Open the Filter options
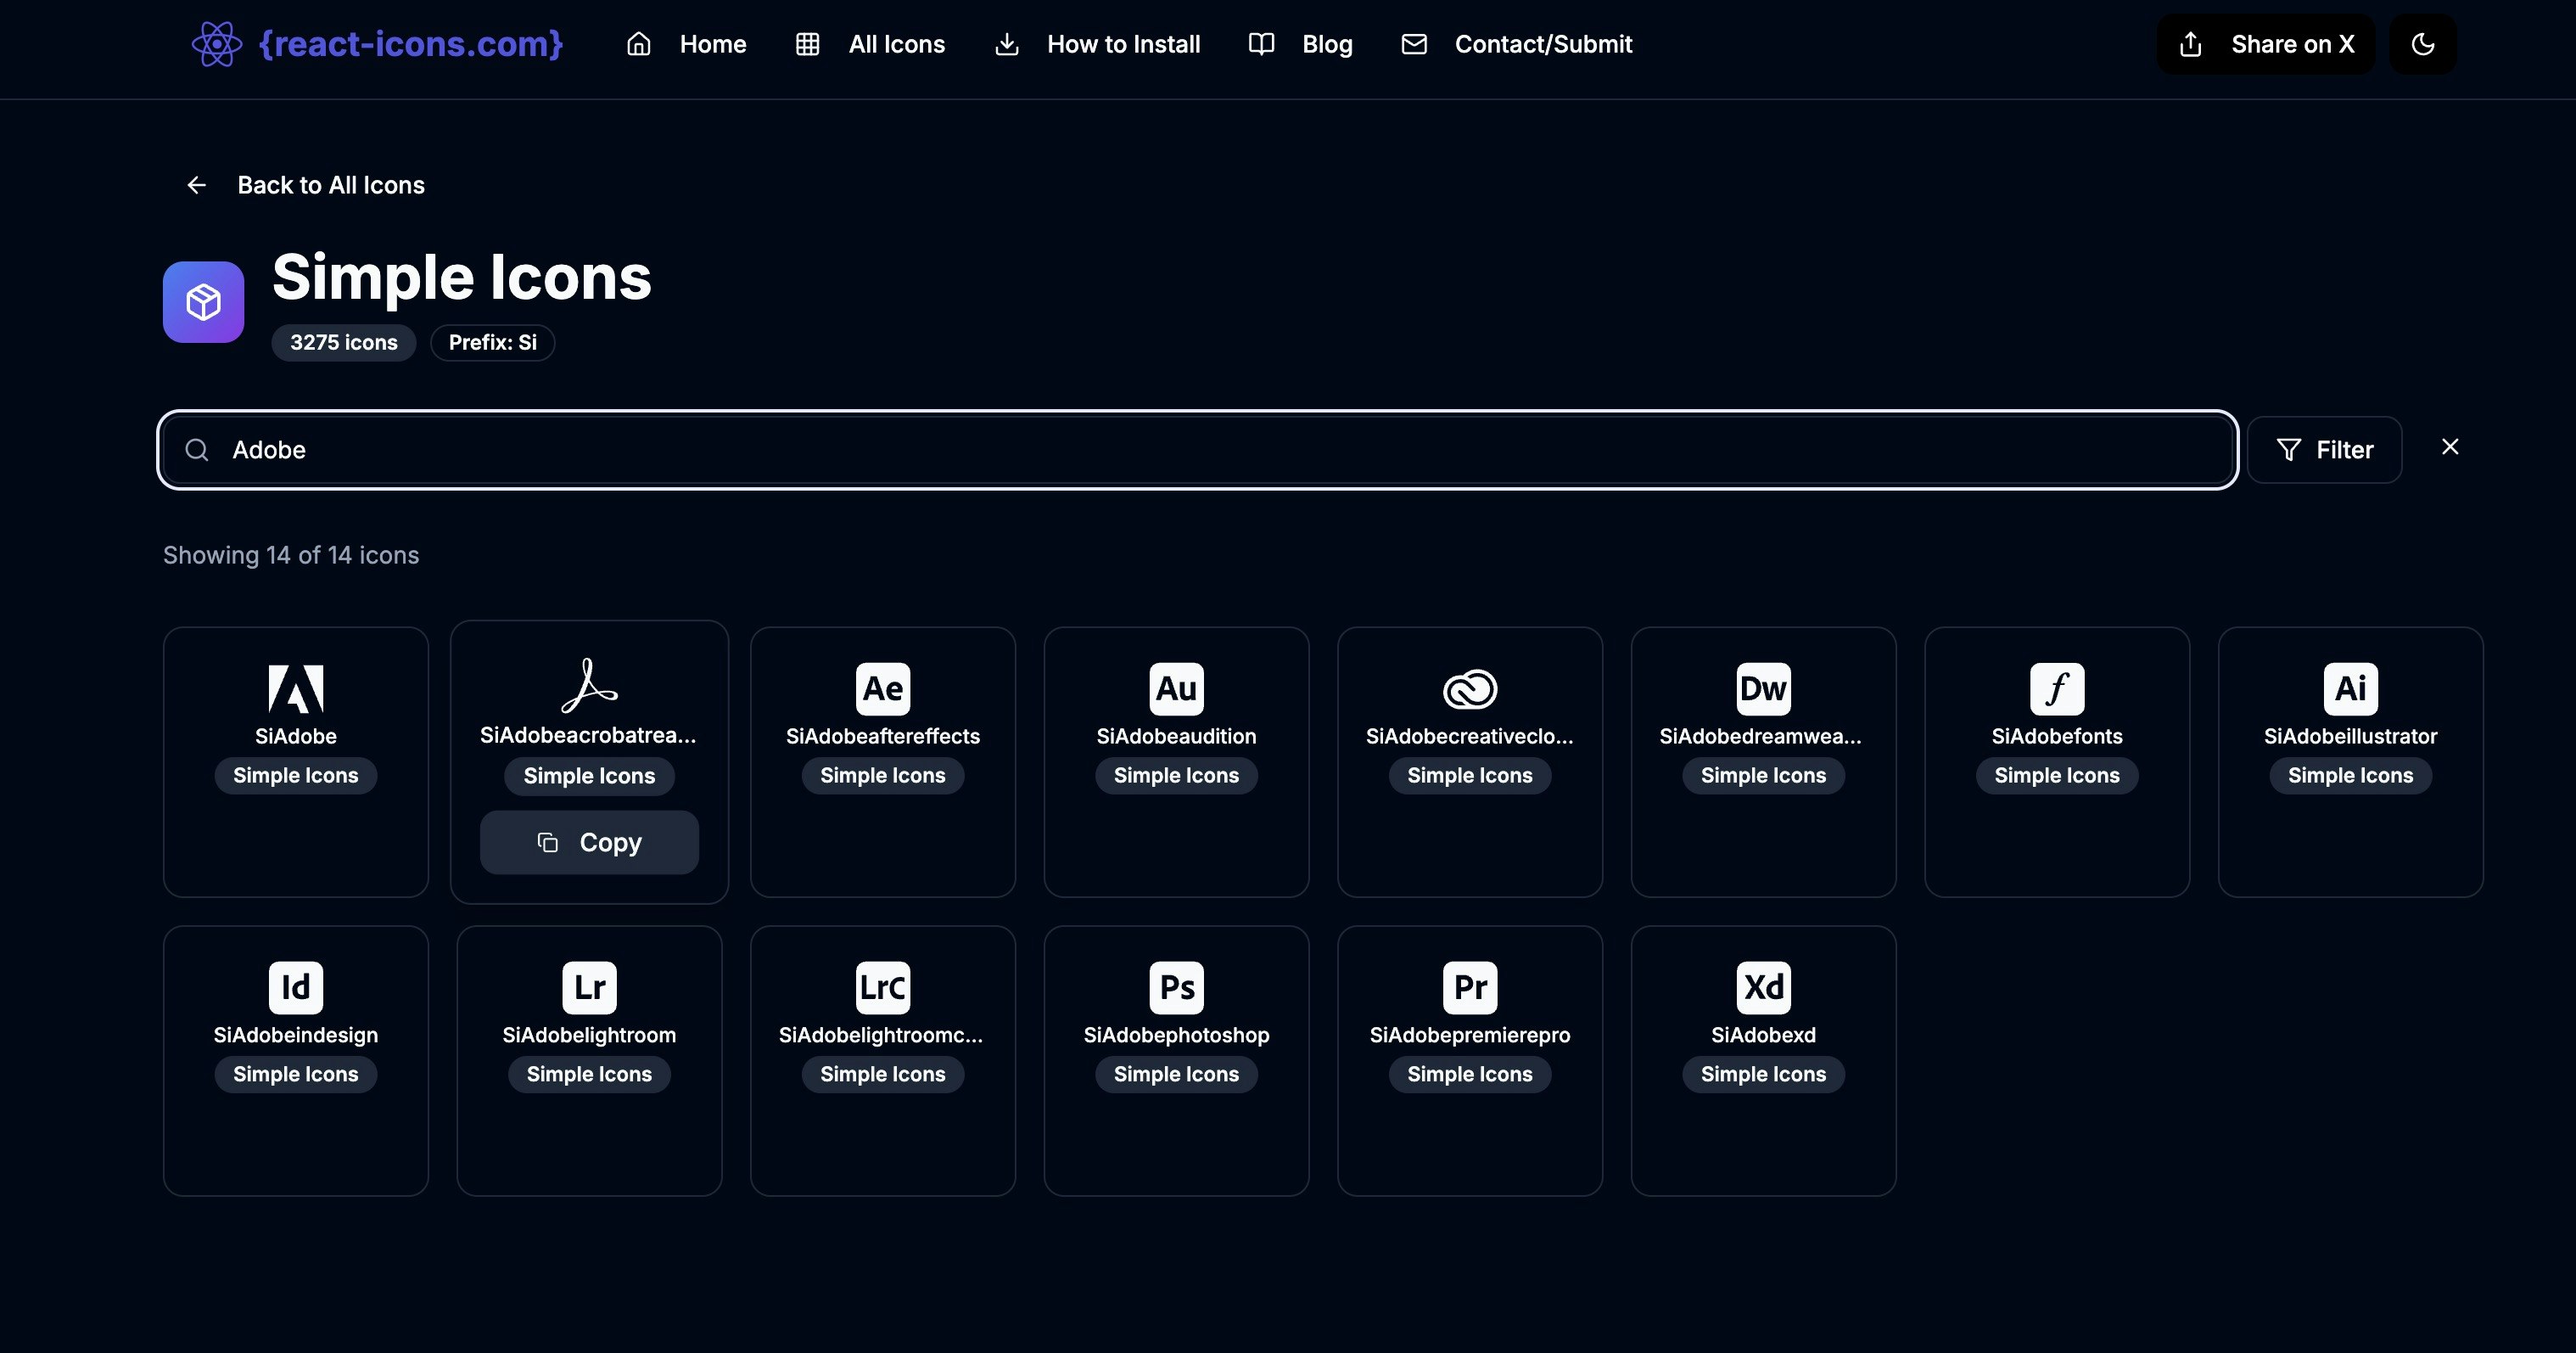This screenshot has width=2576, height=1353. (2324, 451)
